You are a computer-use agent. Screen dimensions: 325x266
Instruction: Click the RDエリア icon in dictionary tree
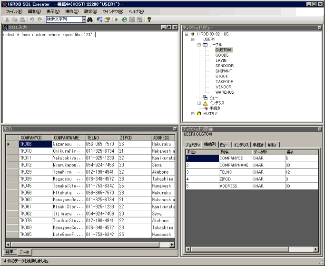(x=199, y=114)
